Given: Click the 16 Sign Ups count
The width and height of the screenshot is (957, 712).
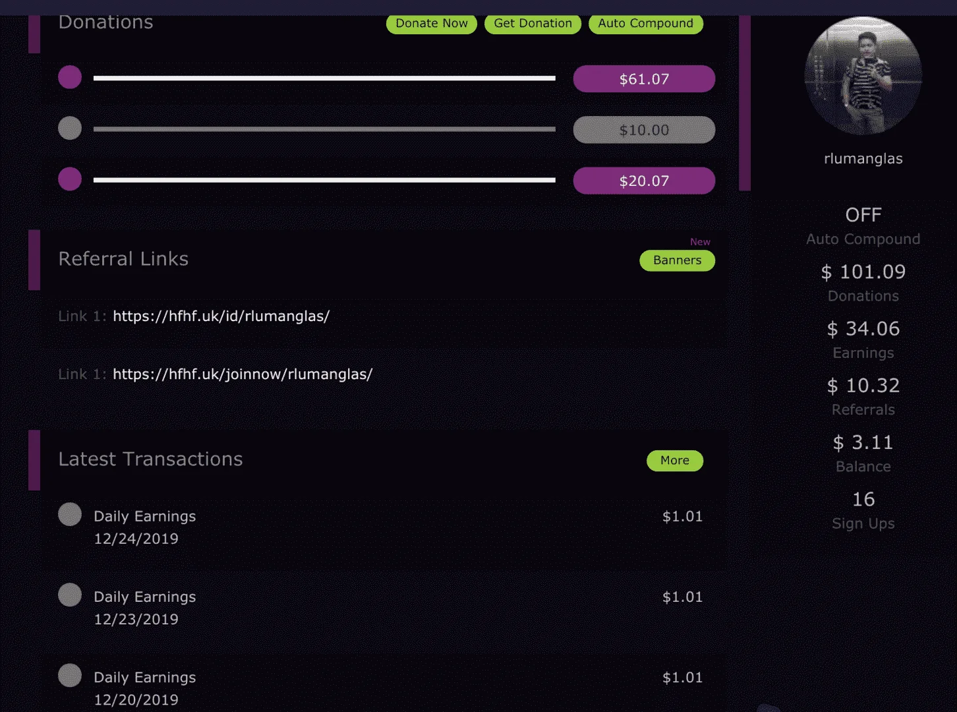Looking at the screenshot, I should click(x=863, y=499).
